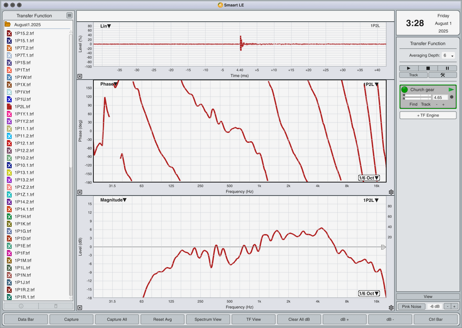Viewport: 462px width, 328px height.
Task: Toggle the Track button under transport controls
Action: point(413,75)
